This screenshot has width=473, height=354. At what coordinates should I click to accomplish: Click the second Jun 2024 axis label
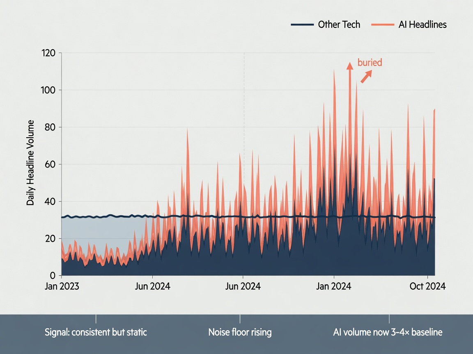243,286
